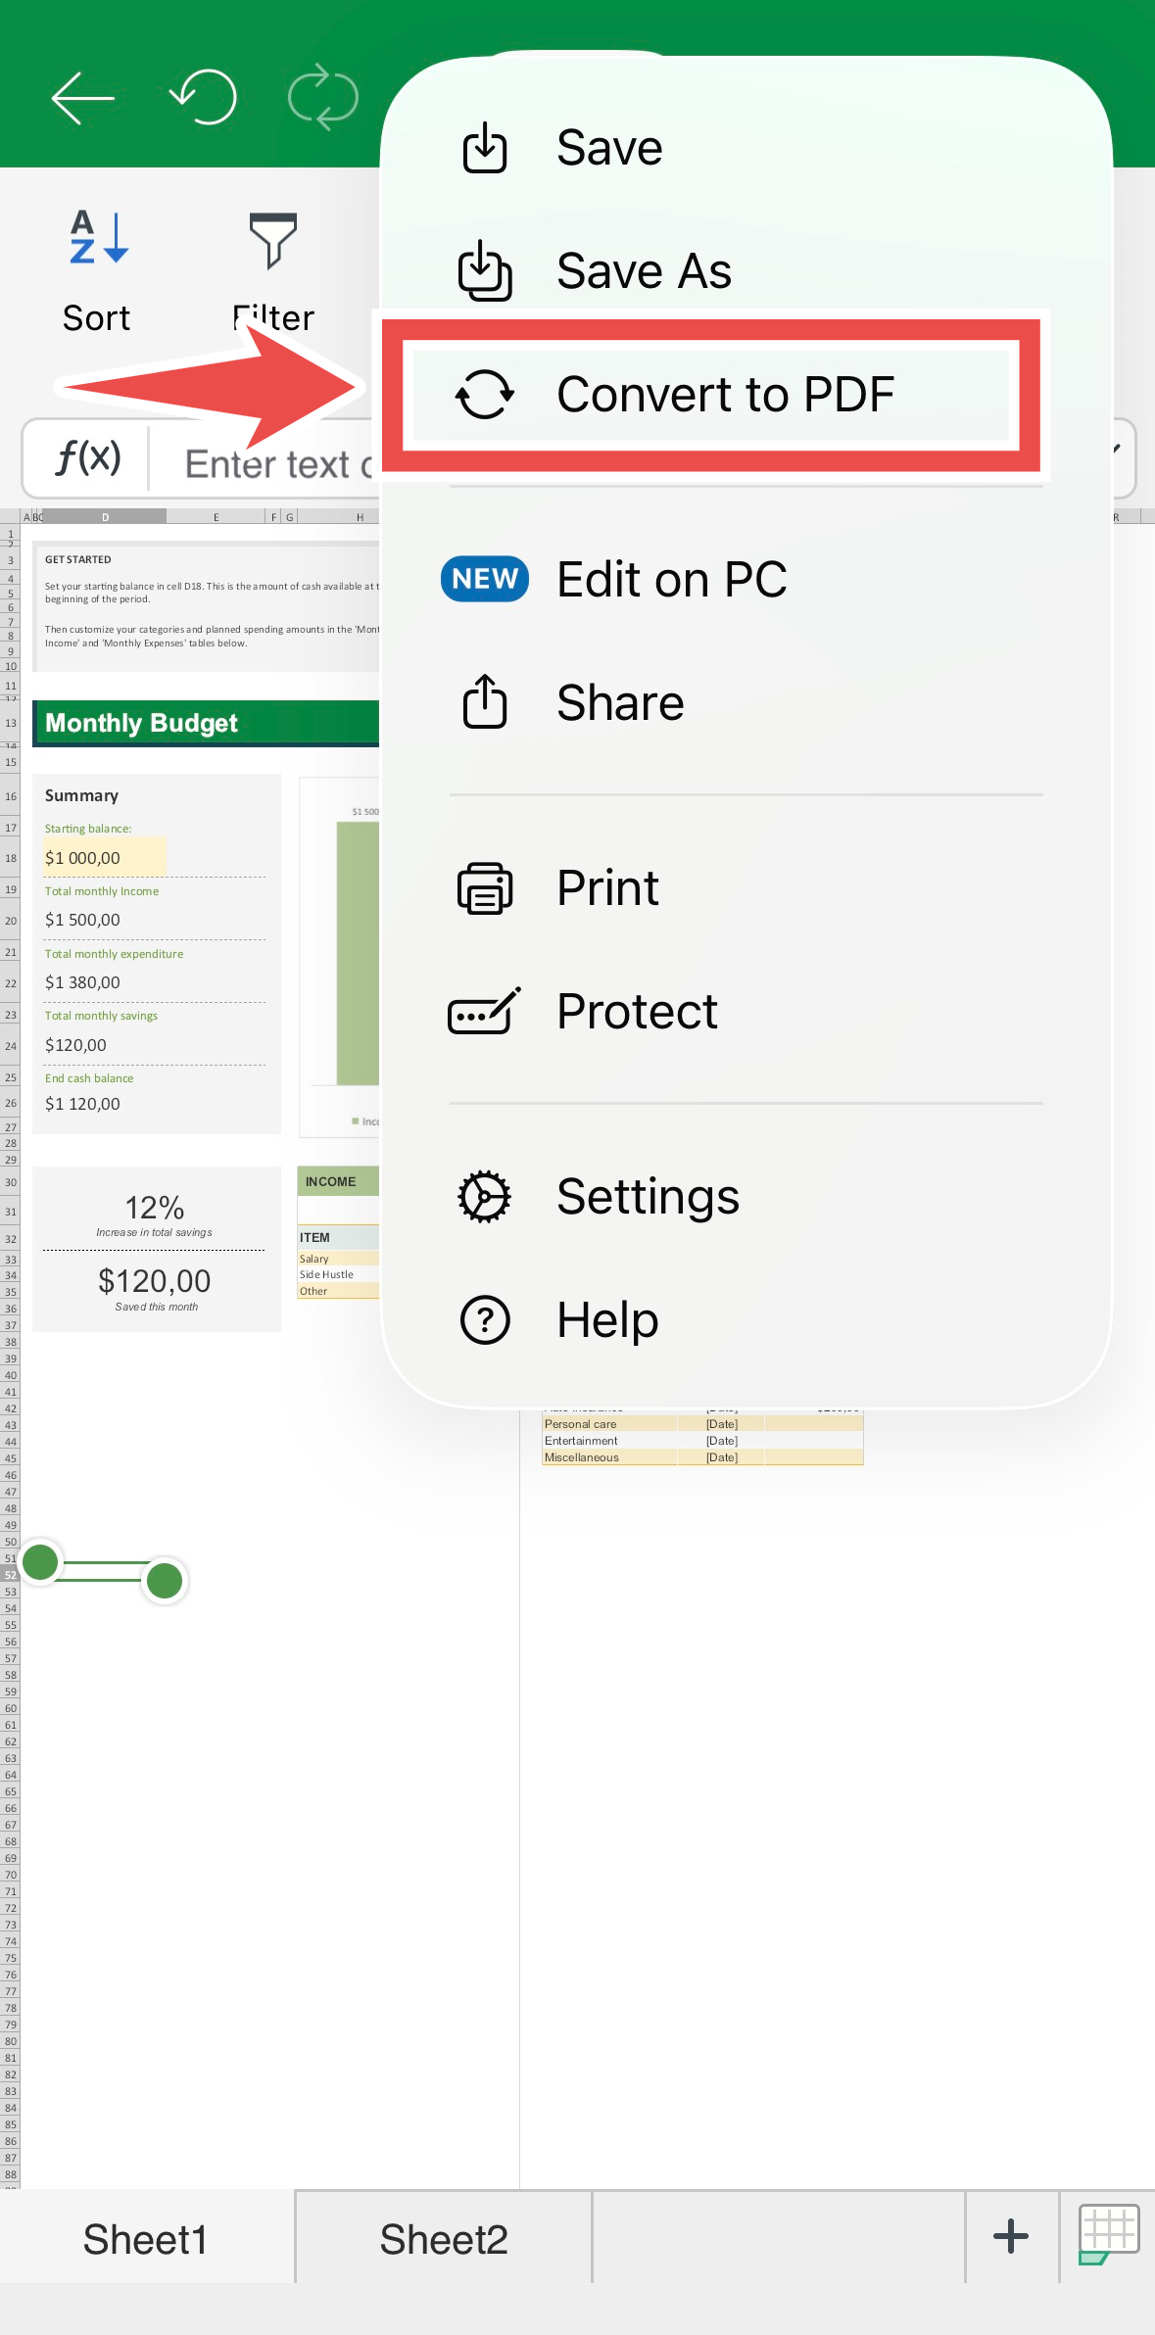Tap the $1 380,00 expenditure cell
The width and height of the screenshot is (1155, 2335).
[x=82, y=982]
